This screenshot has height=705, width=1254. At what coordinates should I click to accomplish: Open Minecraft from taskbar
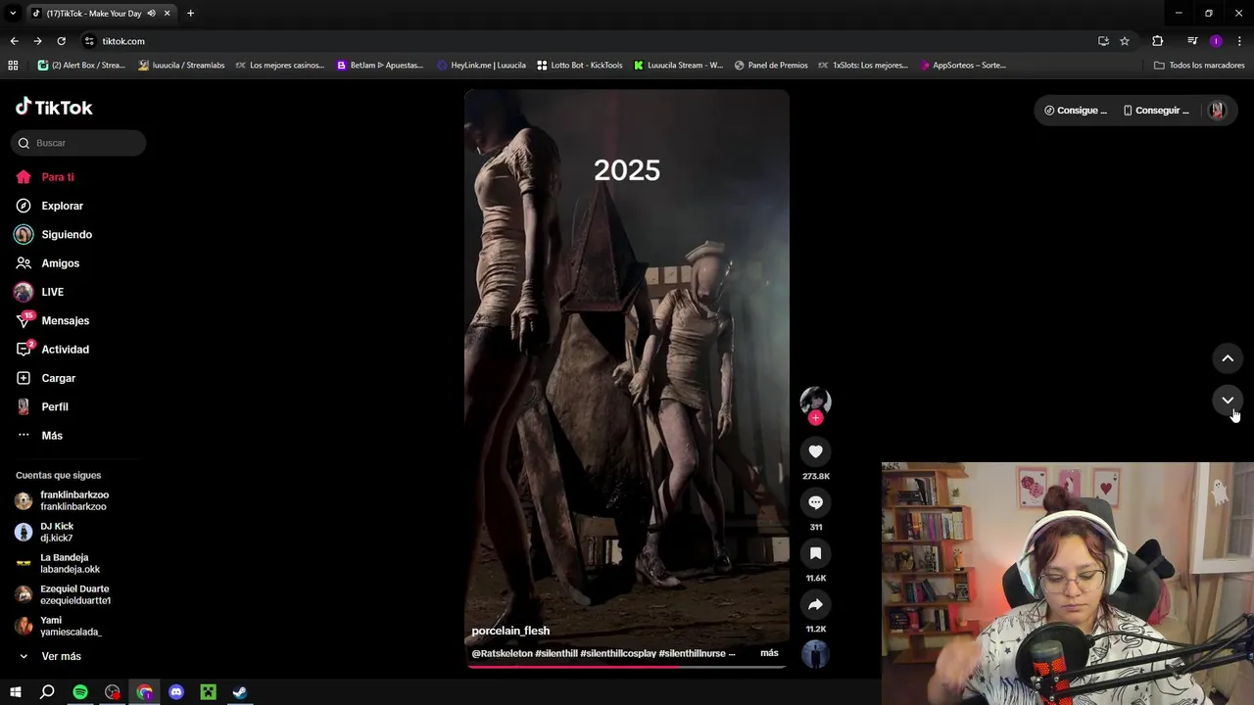[209, 692]
